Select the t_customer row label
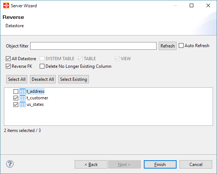The image size is (217, 174). pyautogui.click(x=37, y=98)
